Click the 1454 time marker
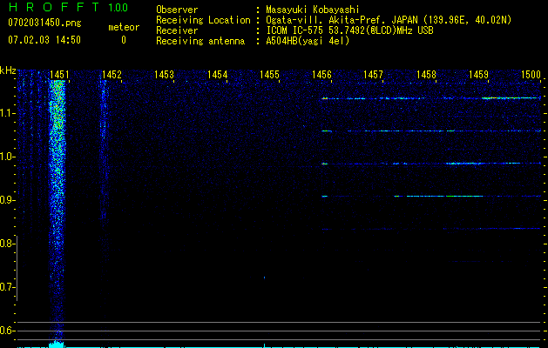The width and height of the screenshot is (548, 348). pos(218,75)
